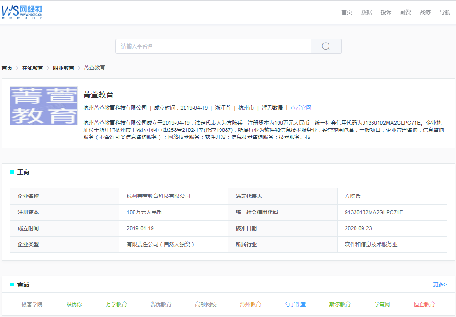Open competitor 勺子课堂
456x317 pixels.
295,304
